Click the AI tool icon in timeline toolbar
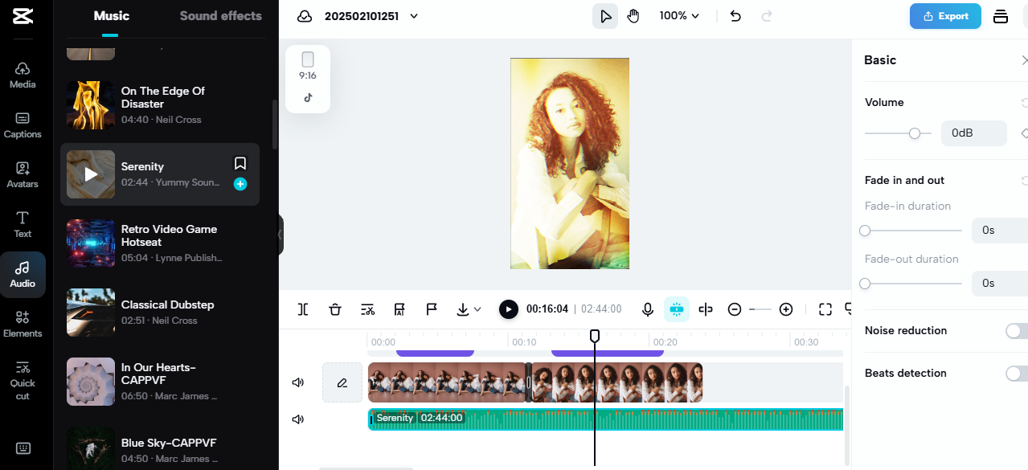Image resolution: width=1028 pixels, height=470 pixels. coord(399,309)
